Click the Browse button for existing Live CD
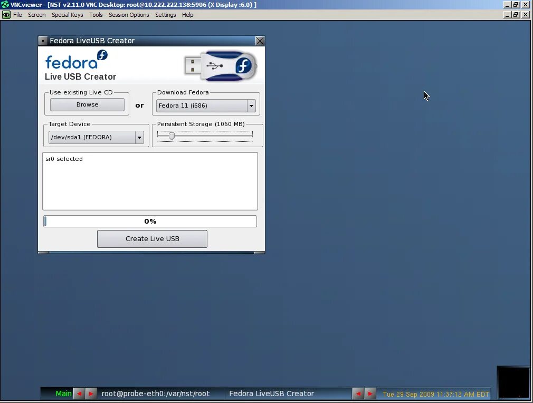 (88, 104)
